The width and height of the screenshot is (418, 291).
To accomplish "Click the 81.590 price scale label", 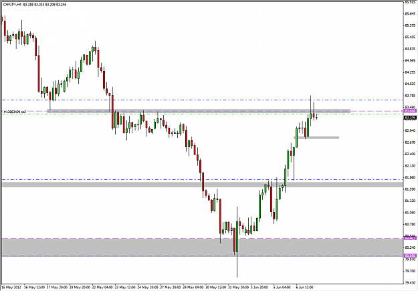I will (410, 189).
